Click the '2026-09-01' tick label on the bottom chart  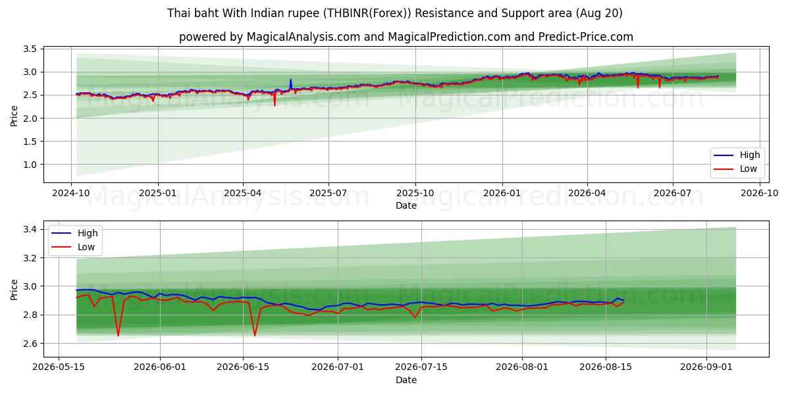tap(706, 367)
